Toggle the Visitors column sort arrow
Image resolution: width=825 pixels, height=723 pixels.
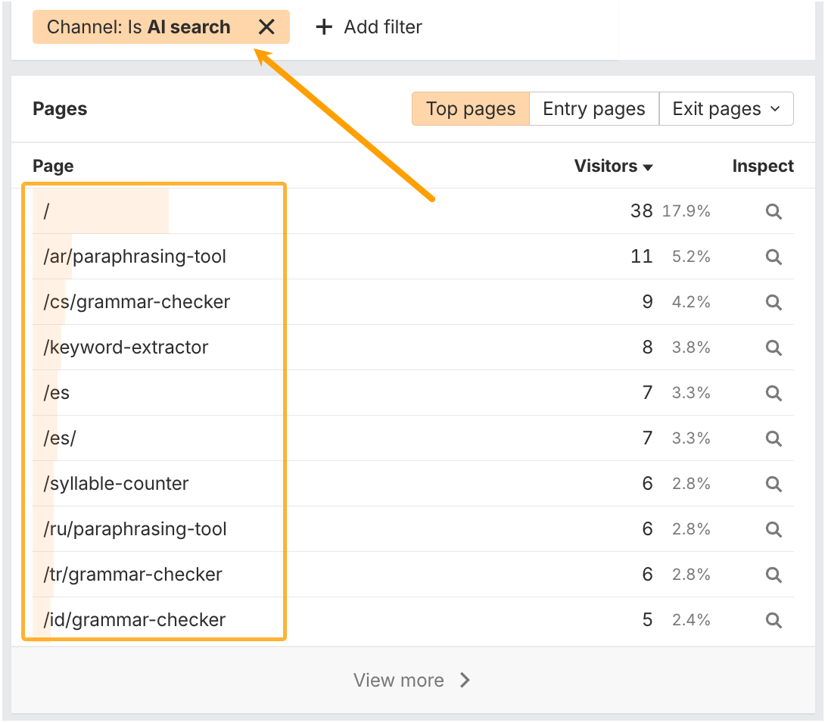(648, 167)
